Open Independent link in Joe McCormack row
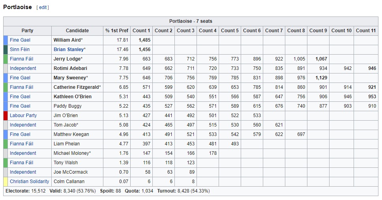Image resolution: width=382 pixels, height=200 pixels. [x=23, y=172]
